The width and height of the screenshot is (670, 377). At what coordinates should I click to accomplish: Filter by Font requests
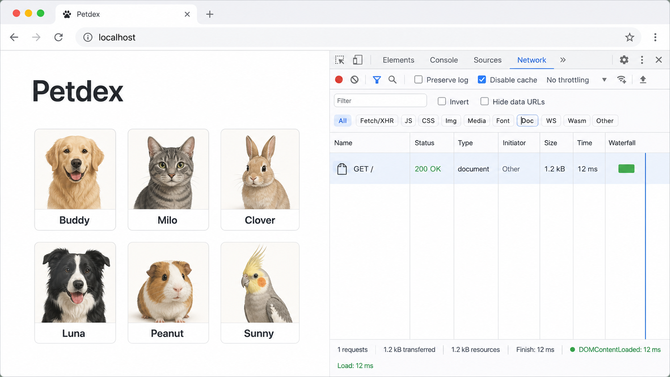502,121
